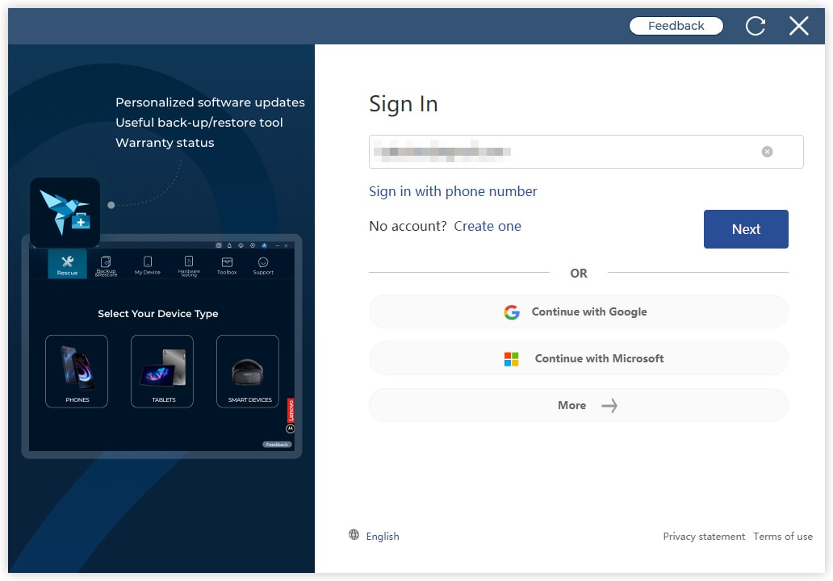Choose the PHONES device type card
This screenshot has width=833, height=581.
[77, 371]
